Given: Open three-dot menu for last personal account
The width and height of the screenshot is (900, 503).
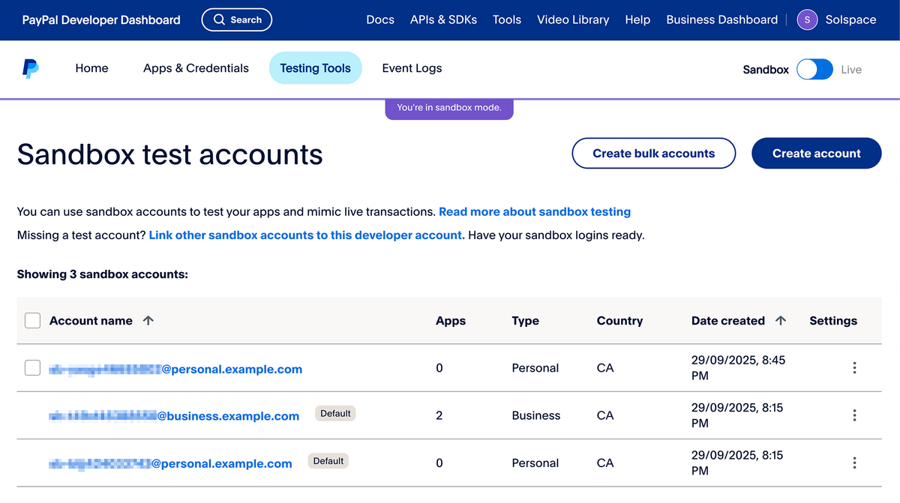Looking at the screenshot, I should click(854, 463).
